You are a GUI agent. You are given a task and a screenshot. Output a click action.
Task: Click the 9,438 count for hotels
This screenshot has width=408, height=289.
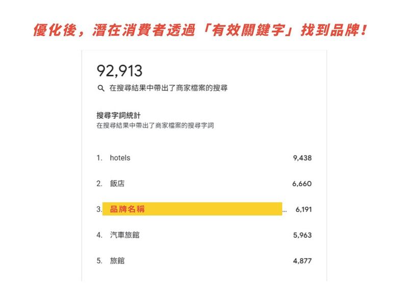point(302,158)
